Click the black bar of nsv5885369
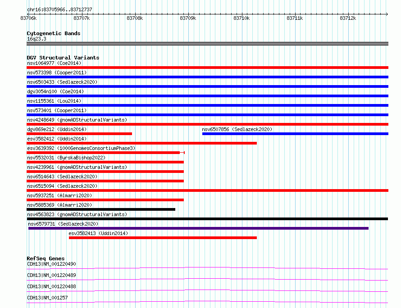 tap(101, 209)
